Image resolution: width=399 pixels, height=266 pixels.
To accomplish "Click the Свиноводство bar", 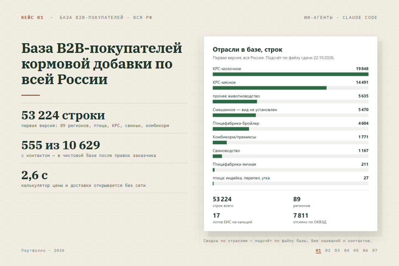I will pos(291,156).
